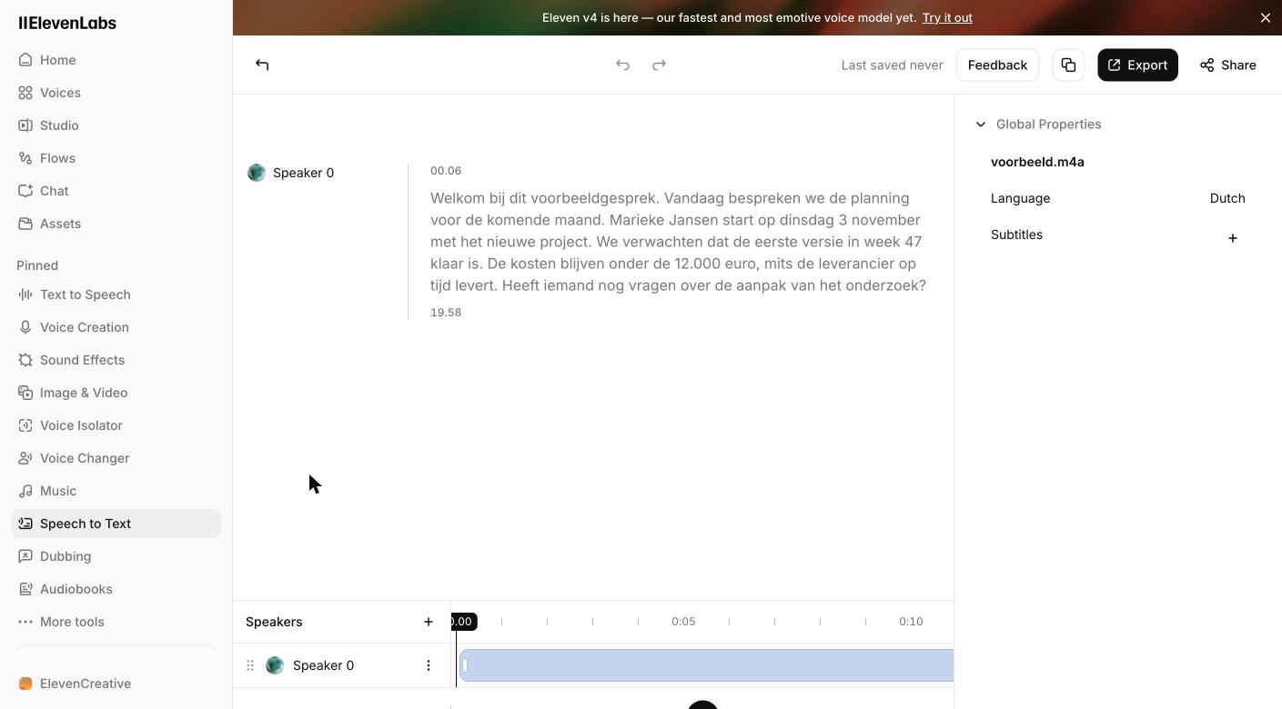Click the Speaker 0 track drag handle
This screenshot has width=1282, height=709.
250,665
